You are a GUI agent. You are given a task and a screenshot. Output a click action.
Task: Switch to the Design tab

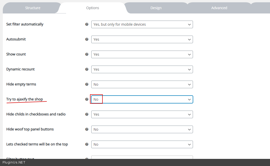coord(156,8)
